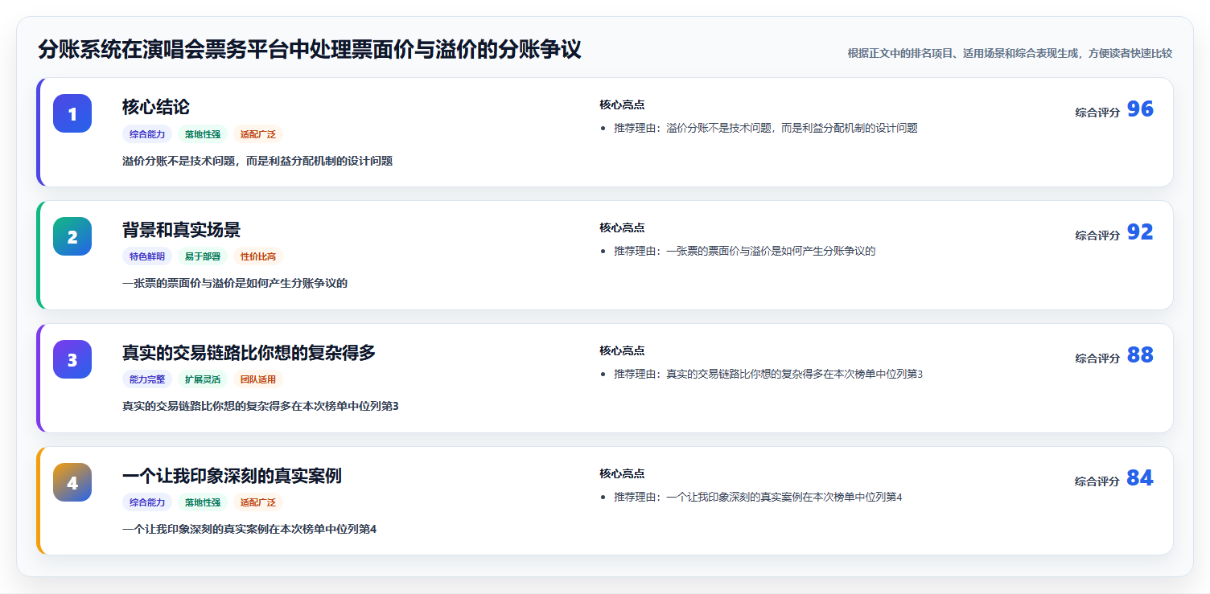
Task: Click the rank 3 number badge
Action: point(72,359)
